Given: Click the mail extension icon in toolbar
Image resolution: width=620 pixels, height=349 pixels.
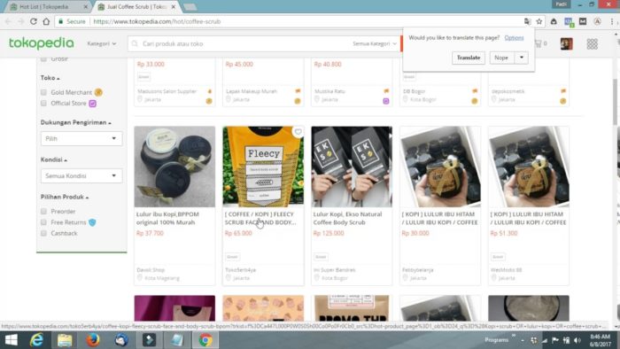Looking at the screenshot, I should [x=583, y=21].
